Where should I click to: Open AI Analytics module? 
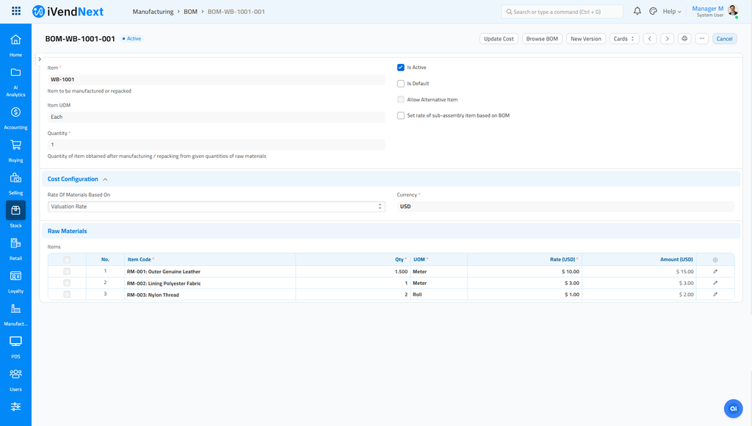[x=16, y=82]
